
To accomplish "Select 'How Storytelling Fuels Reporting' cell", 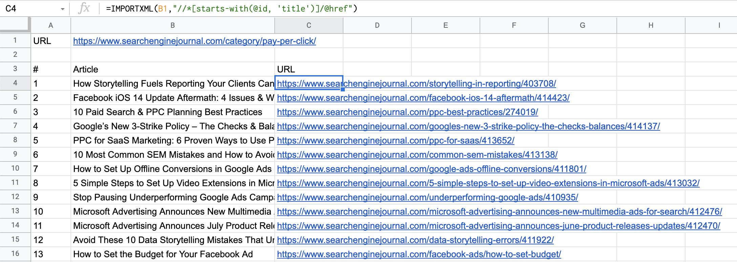I will [173, 83].
